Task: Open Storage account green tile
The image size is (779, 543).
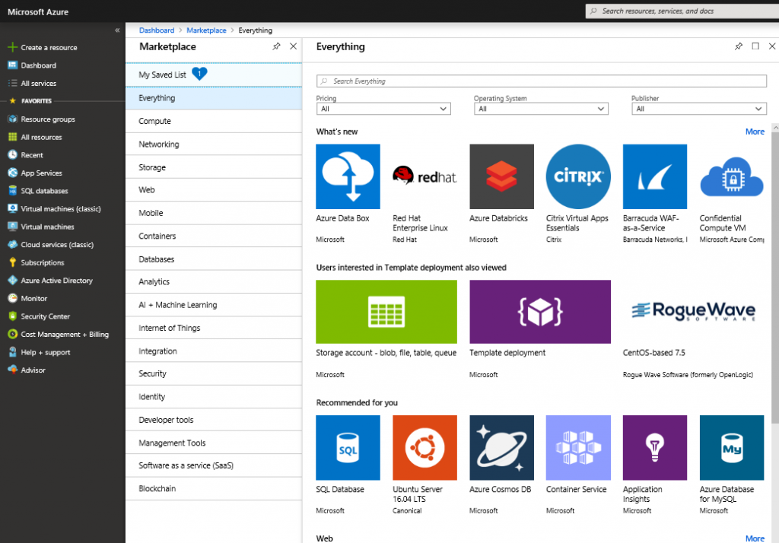Action: [x=386, y=312]
